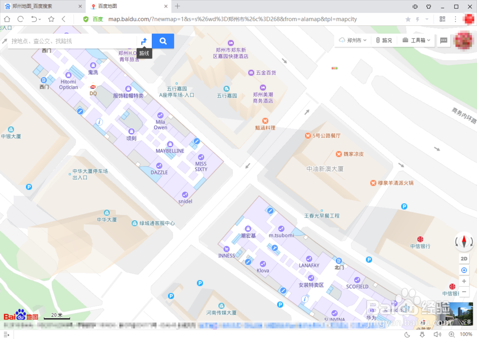Toggle the bookmark star in the address bar
477x339 pixels.
click(407, 19)
